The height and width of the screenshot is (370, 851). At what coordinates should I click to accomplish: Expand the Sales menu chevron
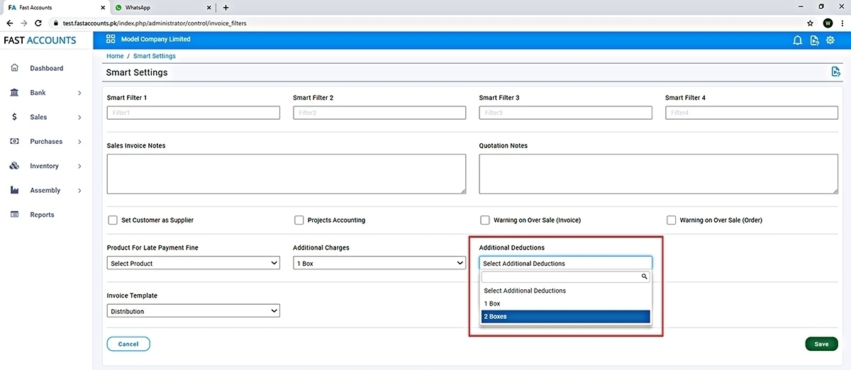[x=79, y=118]
